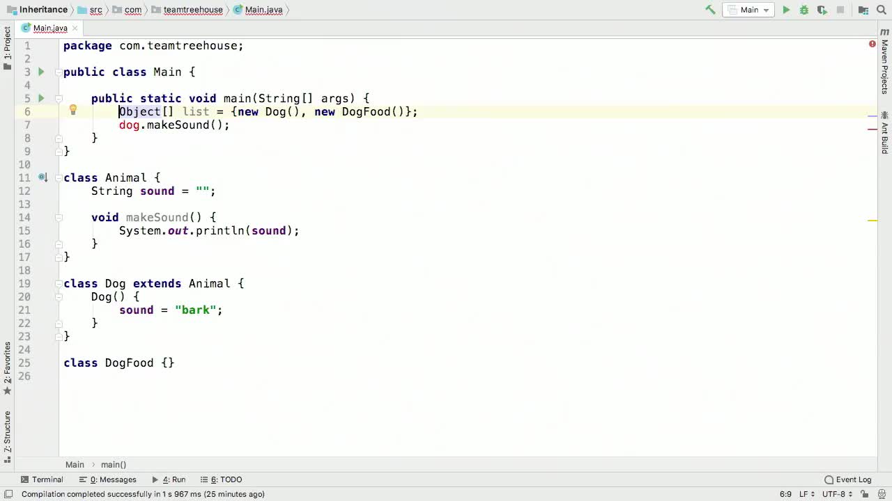
Task: Start debugging with the bug icon
Action: (804, 10)
